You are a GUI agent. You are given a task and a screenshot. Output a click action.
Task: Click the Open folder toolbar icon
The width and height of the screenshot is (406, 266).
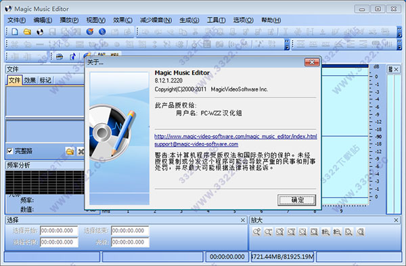click(27, 32)
